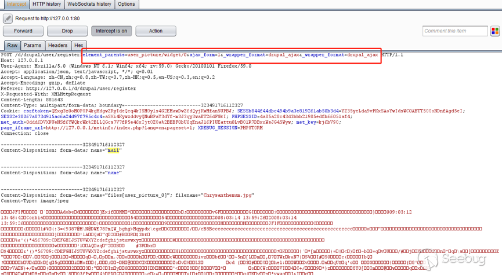Switch to the HTTP history tab
Viewport: 502px width, 275px height.
[46, 4]
